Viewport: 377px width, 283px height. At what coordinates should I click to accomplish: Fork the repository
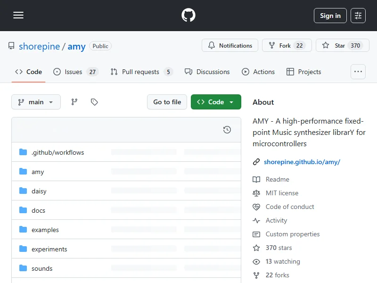[287, 46]
